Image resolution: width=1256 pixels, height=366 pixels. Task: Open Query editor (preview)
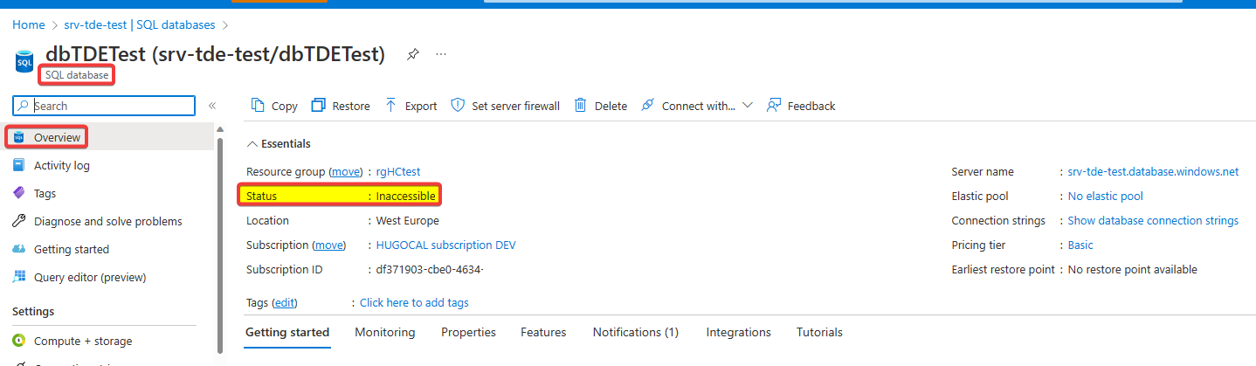[90, 277]
